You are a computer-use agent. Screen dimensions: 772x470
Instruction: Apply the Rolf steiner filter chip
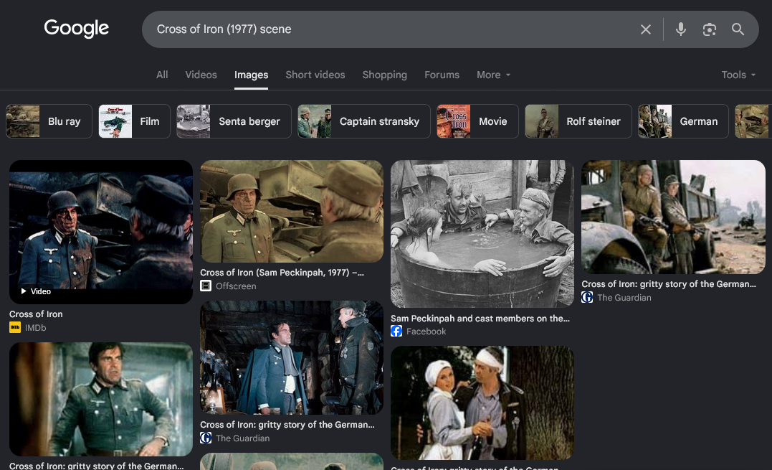coord(578,121)
